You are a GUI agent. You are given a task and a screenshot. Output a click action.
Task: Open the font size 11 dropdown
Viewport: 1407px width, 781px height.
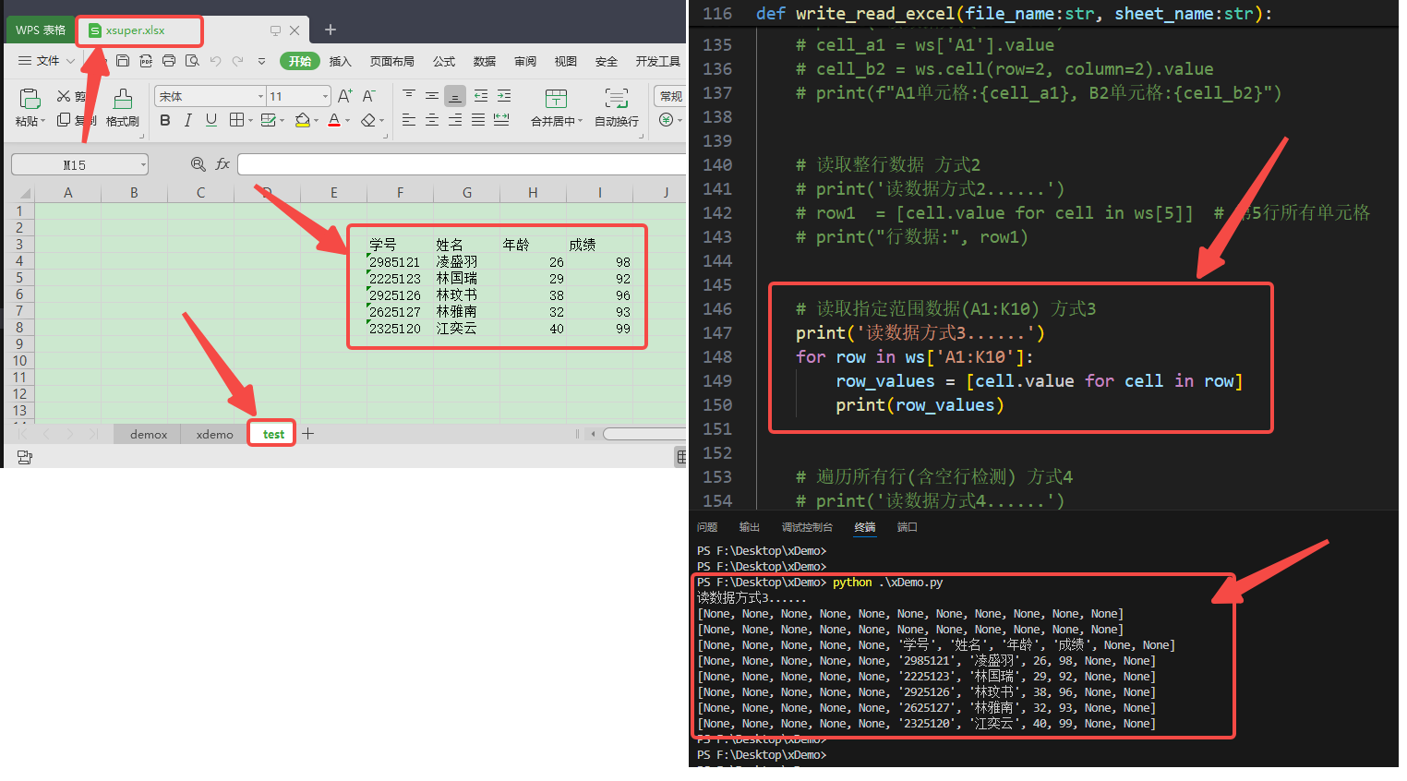325,96
